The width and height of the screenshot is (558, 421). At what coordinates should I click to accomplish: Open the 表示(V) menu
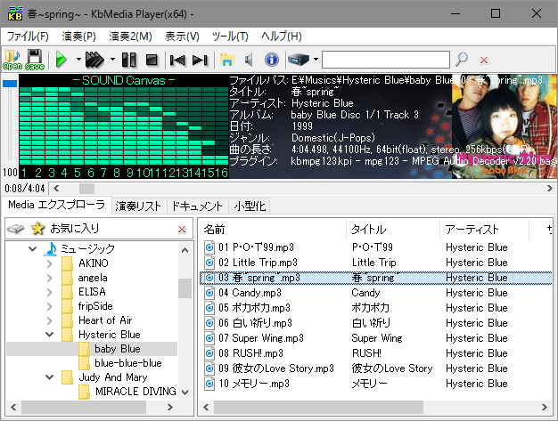pos(182,36)
